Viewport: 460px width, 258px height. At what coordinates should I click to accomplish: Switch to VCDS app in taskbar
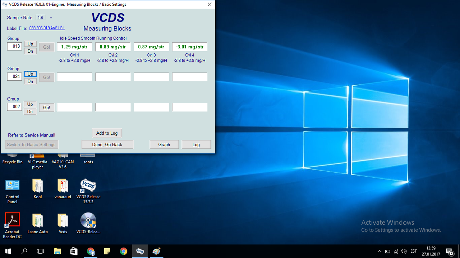point(140,251)
